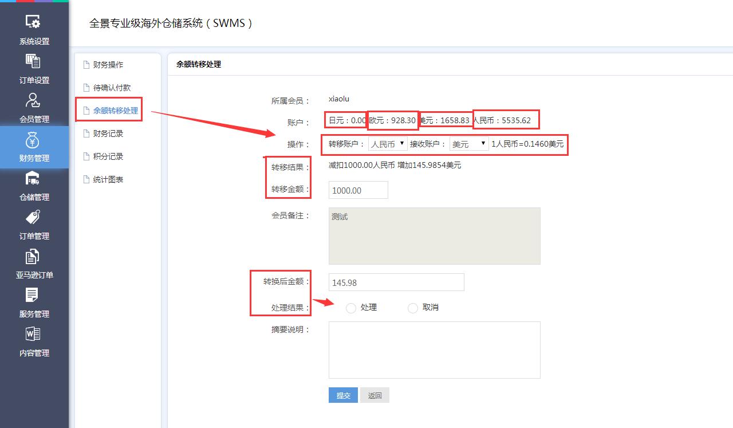The width and height of the screenshot is (733, 428).
Task: Select the 取消 radio button
Action: click(x=413, y=308)
